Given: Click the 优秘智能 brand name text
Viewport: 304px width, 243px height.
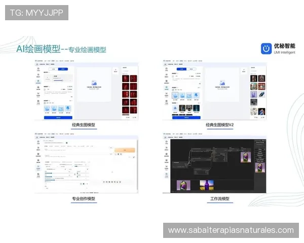Looking at the screenshot, I should (284, 46).
